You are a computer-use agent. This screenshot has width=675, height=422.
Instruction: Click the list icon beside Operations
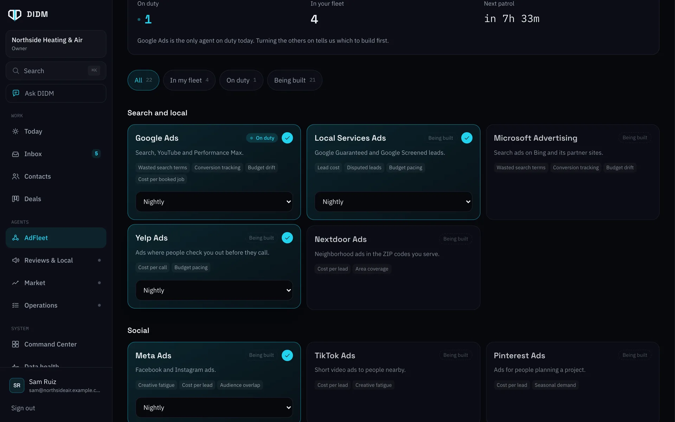(x=15, y=305)
